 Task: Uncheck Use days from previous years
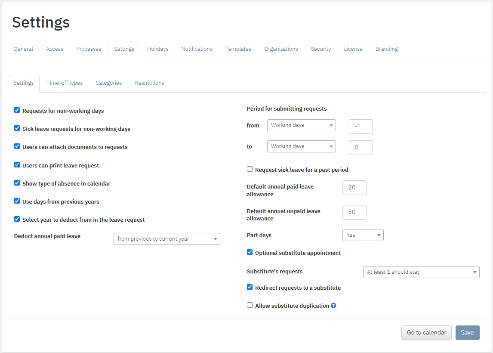coord(17,201)
